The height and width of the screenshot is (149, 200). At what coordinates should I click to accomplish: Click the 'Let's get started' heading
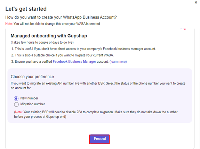tap(26, 9)
